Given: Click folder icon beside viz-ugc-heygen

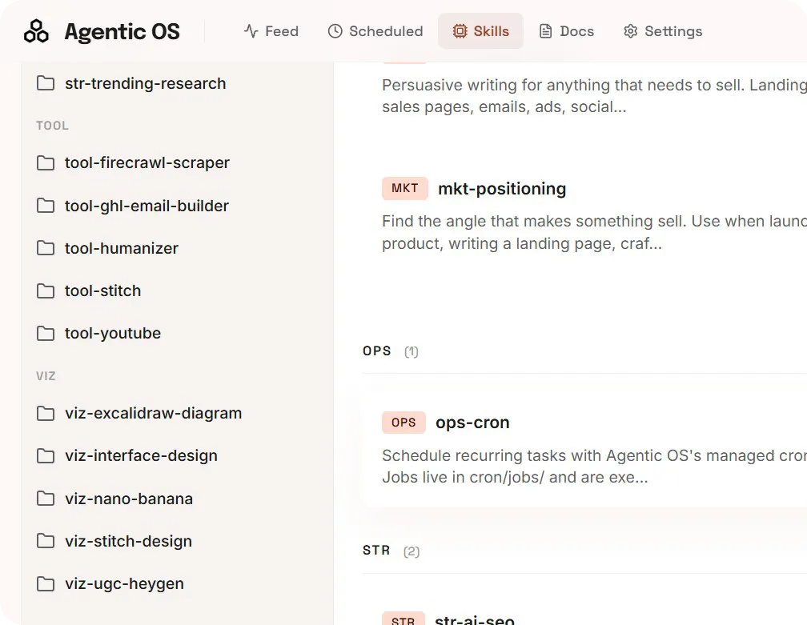Looking at the screenshot, I should (x=46, y=584).
